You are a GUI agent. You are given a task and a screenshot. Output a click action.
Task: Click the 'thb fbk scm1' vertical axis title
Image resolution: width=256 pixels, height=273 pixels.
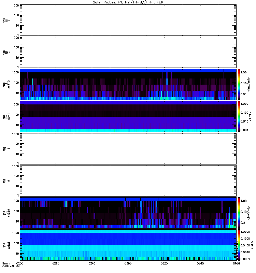[x=6, y=116]
